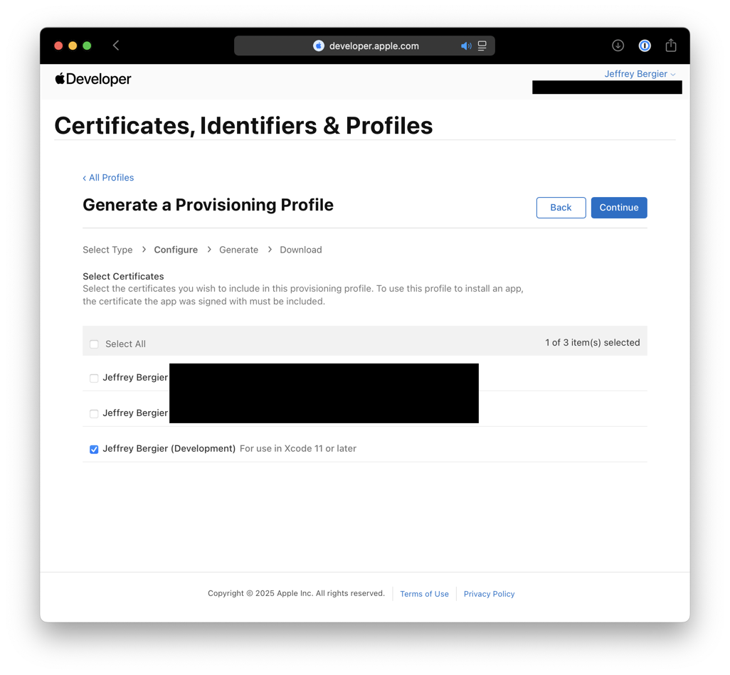The height and width of the screenshot is (675, 730).
Task: Select the Configure step
Action: click(x=176, y=250)
